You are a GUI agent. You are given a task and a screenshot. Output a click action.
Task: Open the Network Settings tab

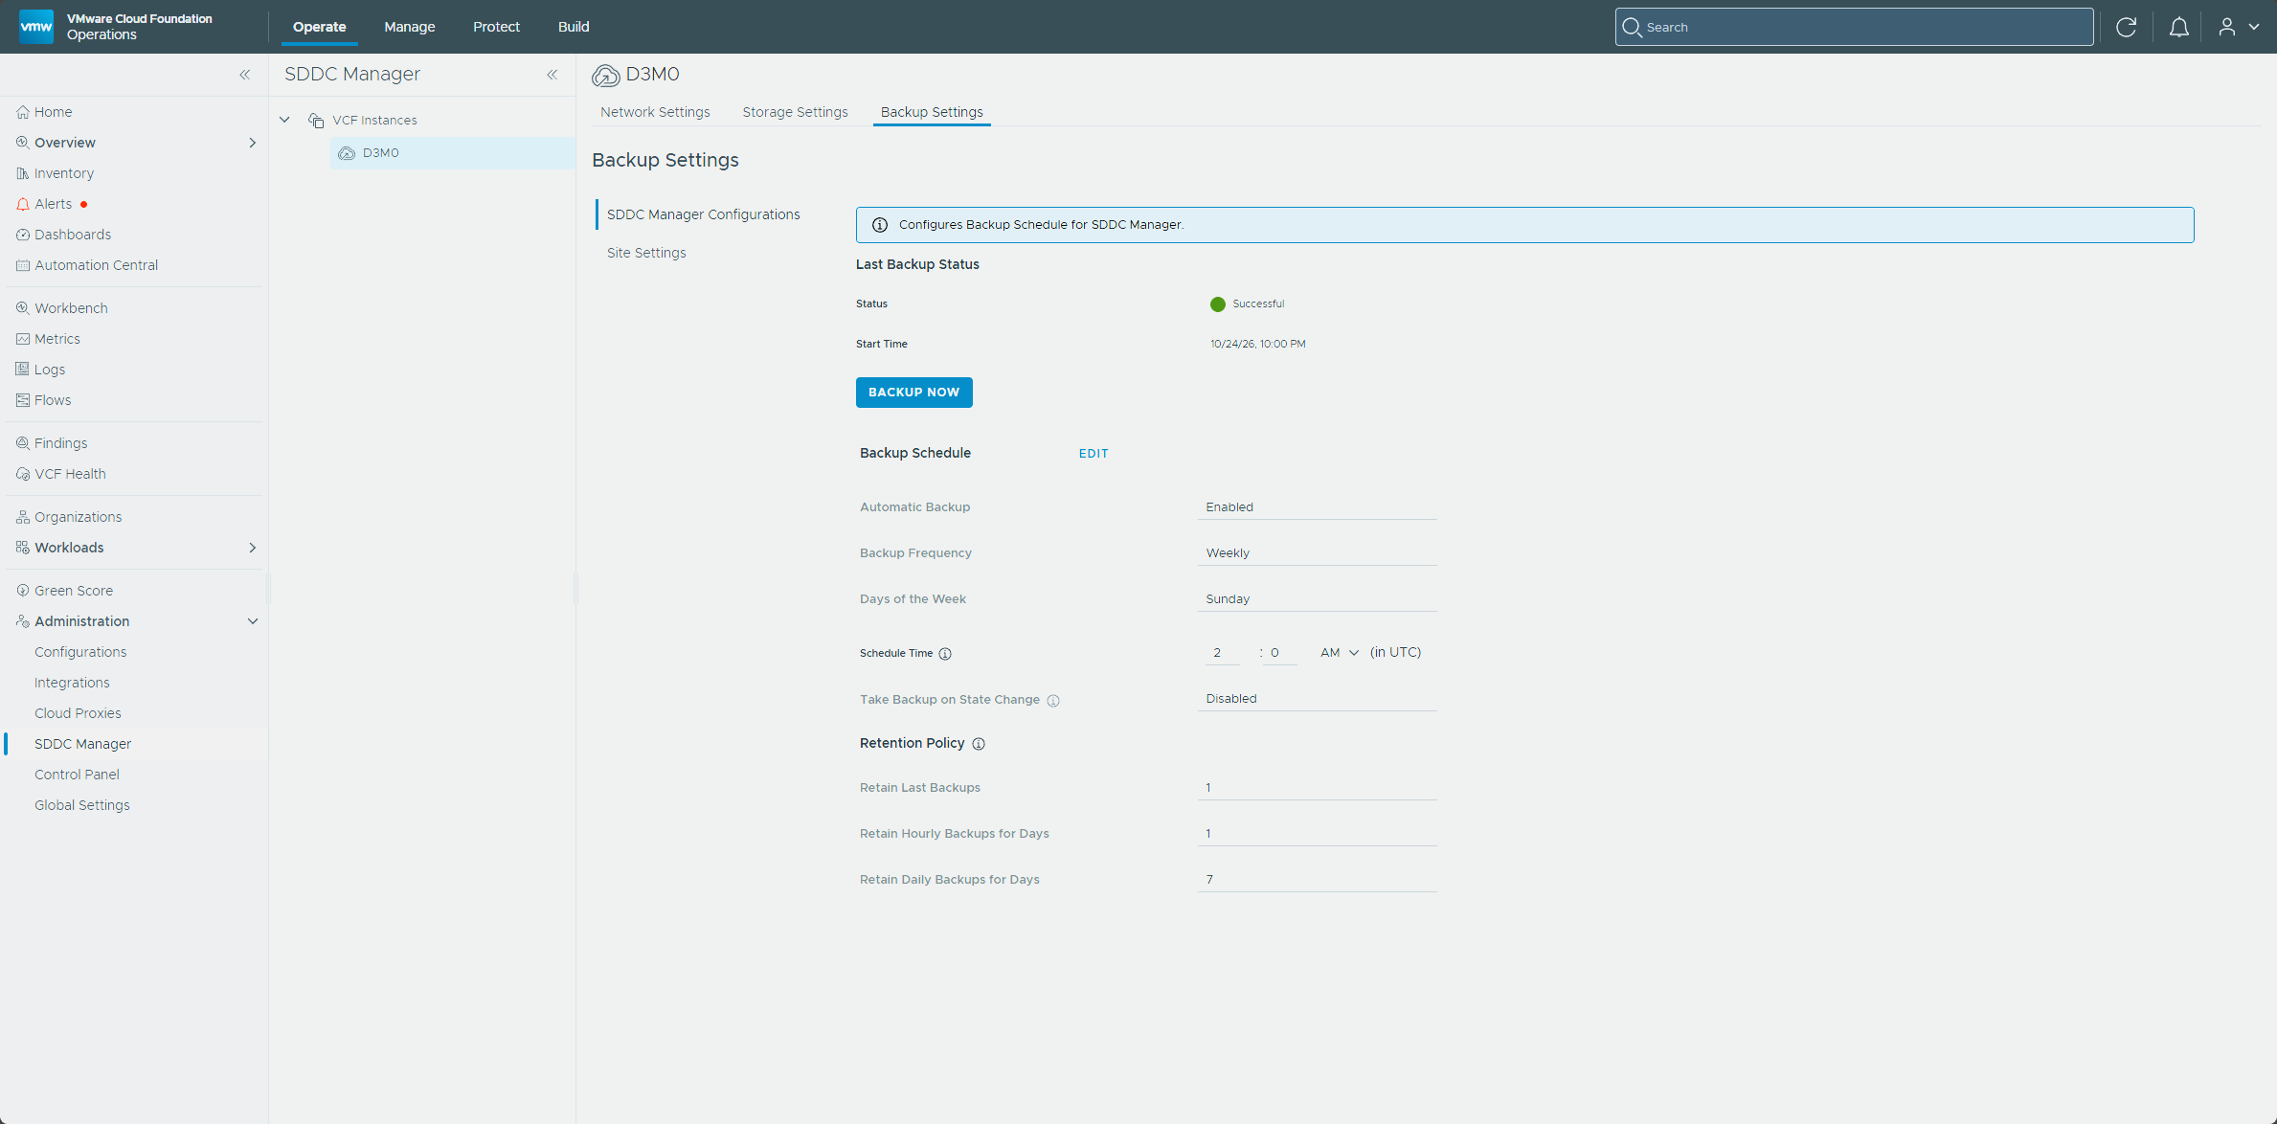point(655,112)
